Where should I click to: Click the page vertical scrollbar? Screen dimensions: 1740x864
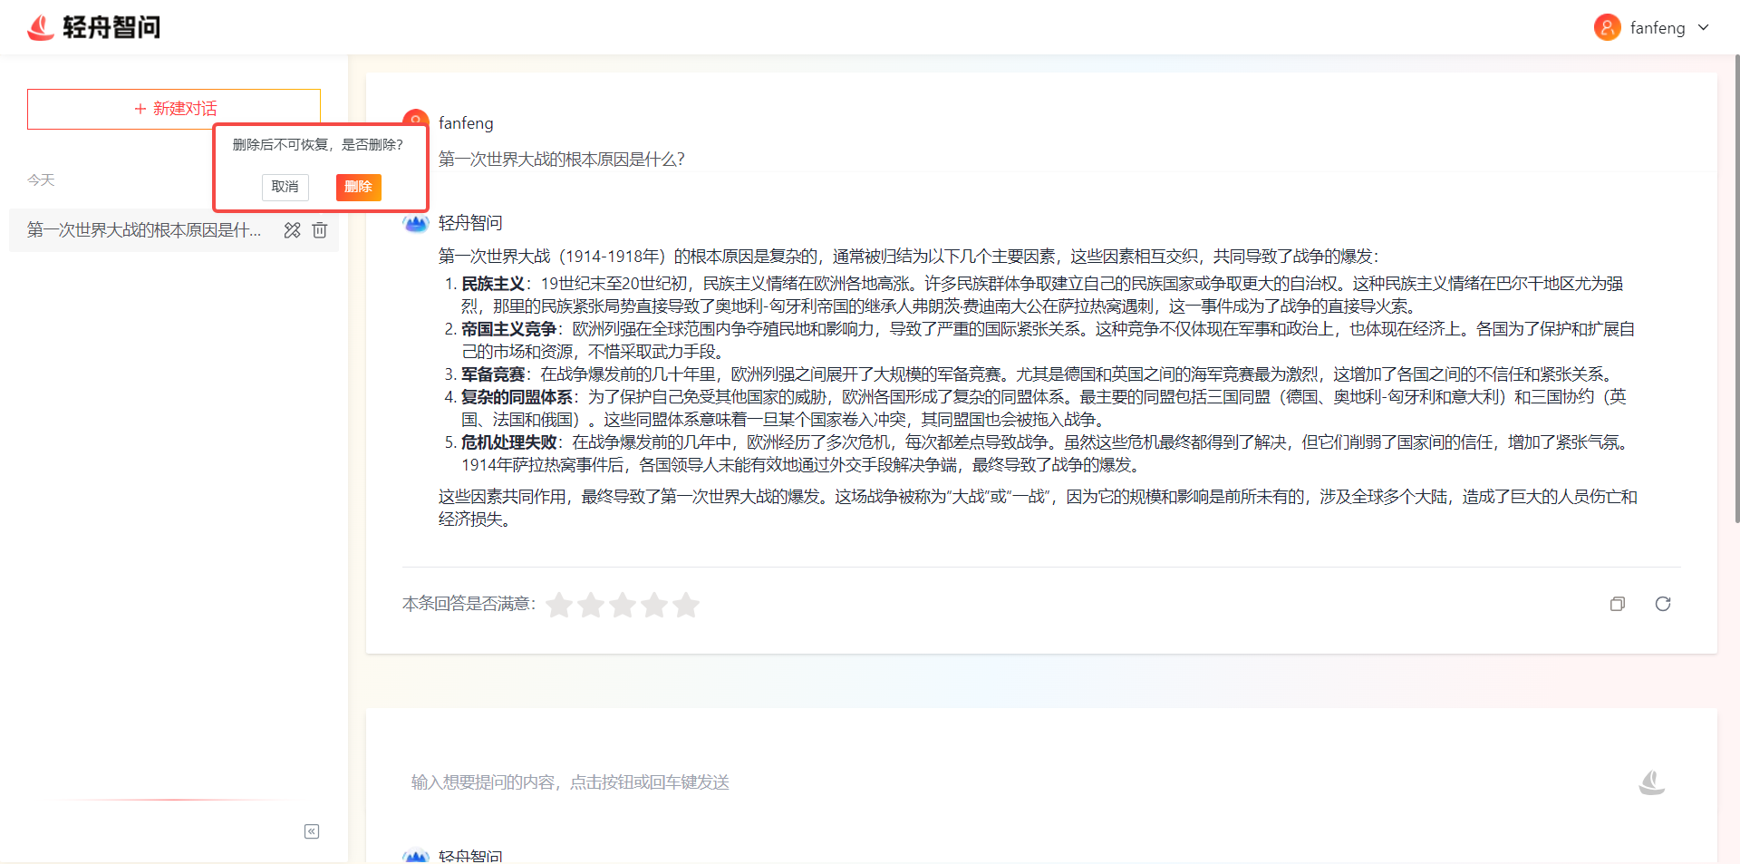point(1736,290)
